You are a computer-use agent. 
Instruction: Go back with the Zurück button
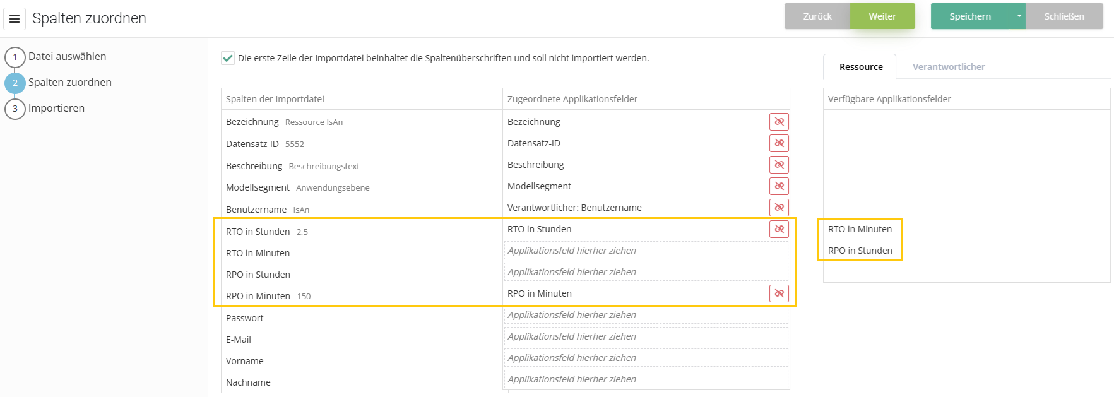click(817, 16)
